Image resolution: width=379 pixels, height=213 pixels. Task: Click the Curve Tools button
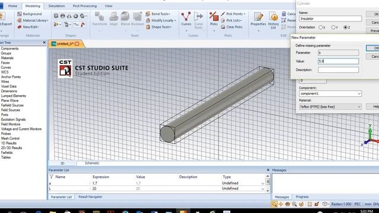pos(198,20)
